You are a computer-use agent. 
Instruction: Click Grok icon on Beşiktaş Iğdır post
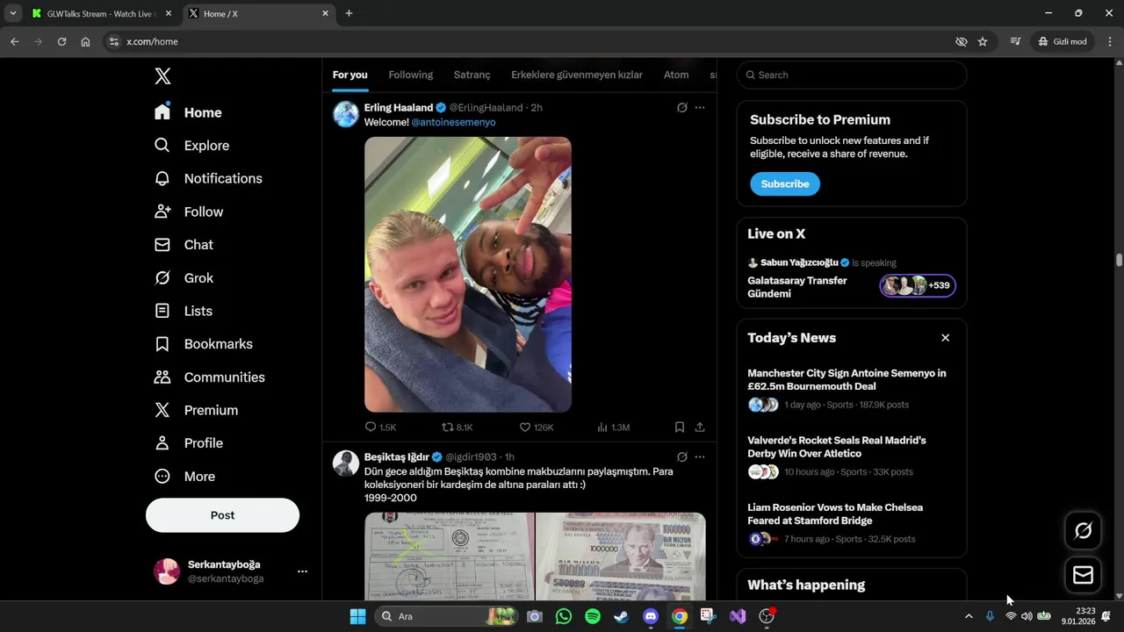point(682,456)
